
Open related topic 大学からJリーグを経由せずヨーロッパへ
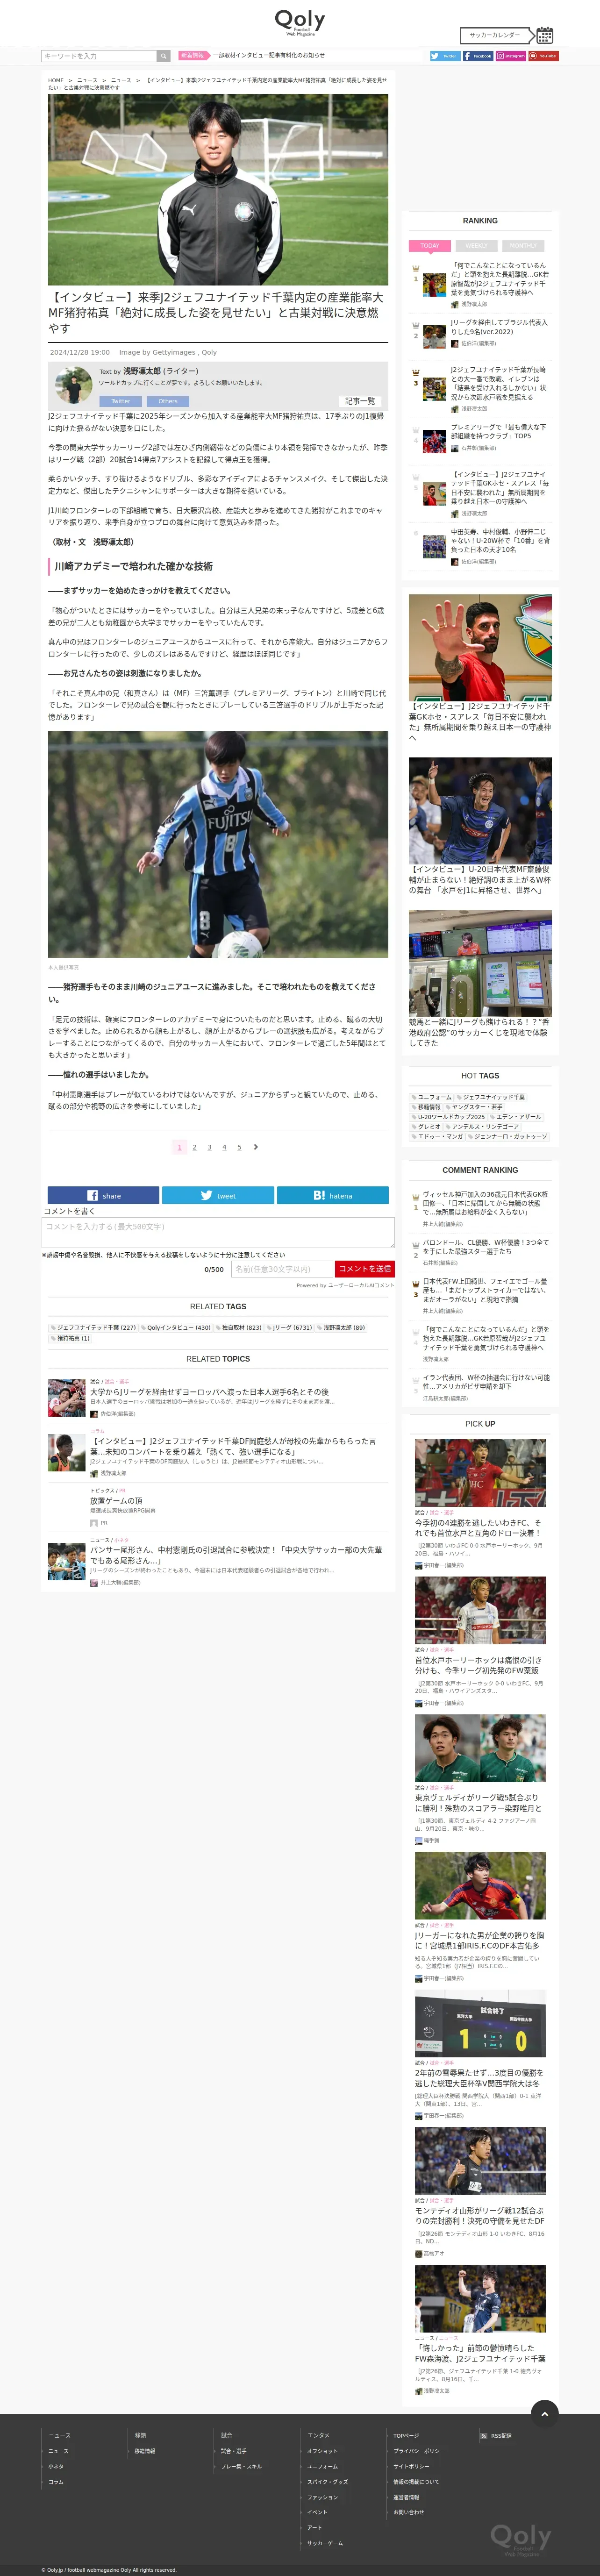tap(209, 1391)
